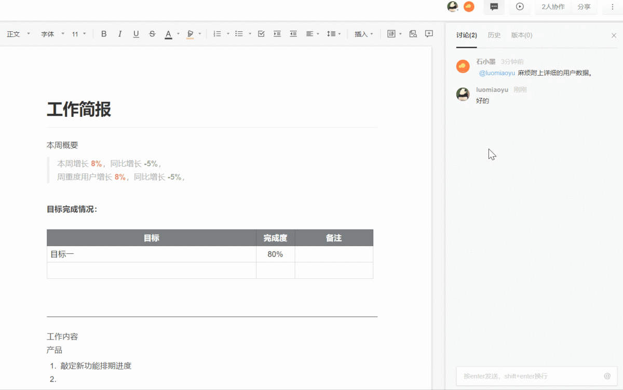Click the 2人协作 button
Screen dimensions: 623x390
[x=553, y=7]
